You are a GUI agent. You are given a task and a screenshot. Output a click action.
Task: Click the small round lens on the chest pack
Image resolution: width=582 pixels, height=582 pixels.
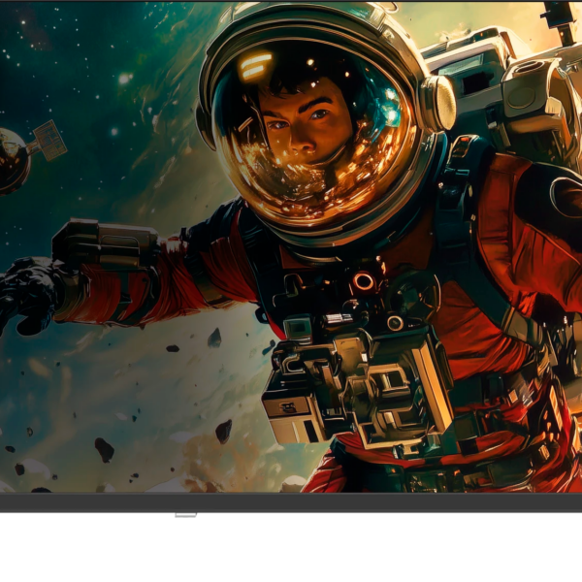click(x=395, y=323)
